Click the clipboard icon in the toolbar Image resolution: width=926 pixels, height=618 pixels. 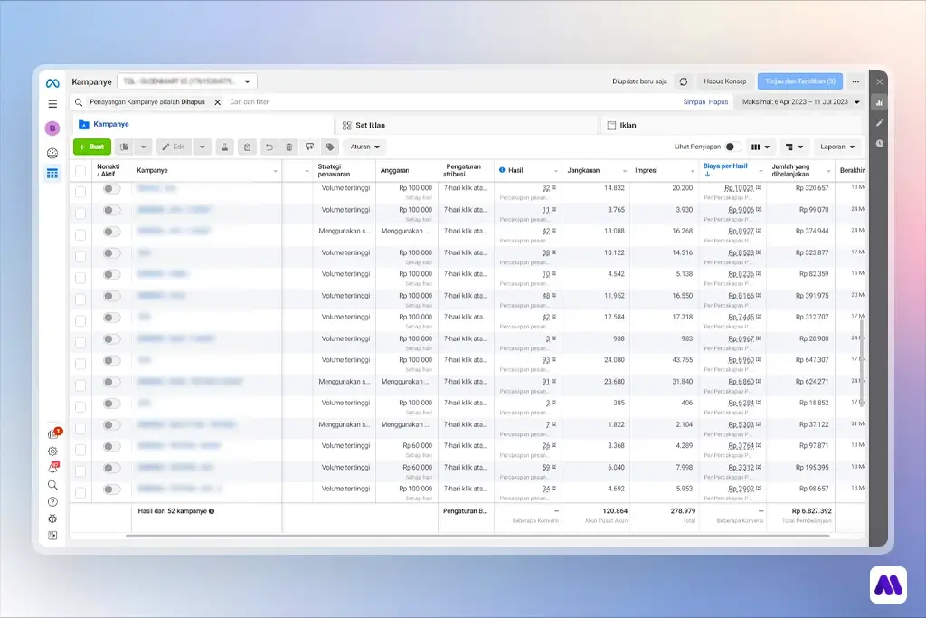[x=248, y=147]
